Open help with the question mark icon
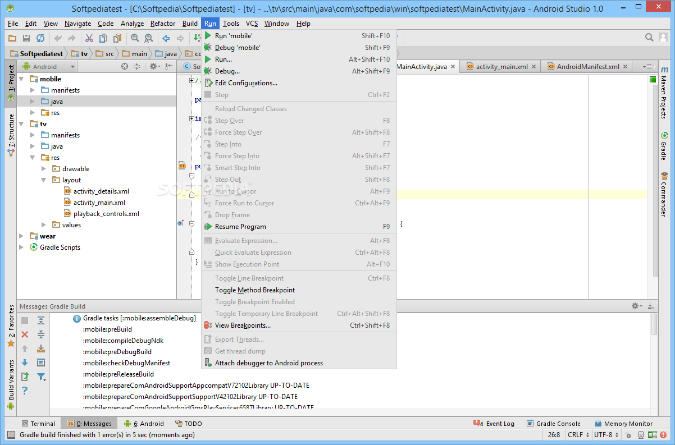 (25, 391)
